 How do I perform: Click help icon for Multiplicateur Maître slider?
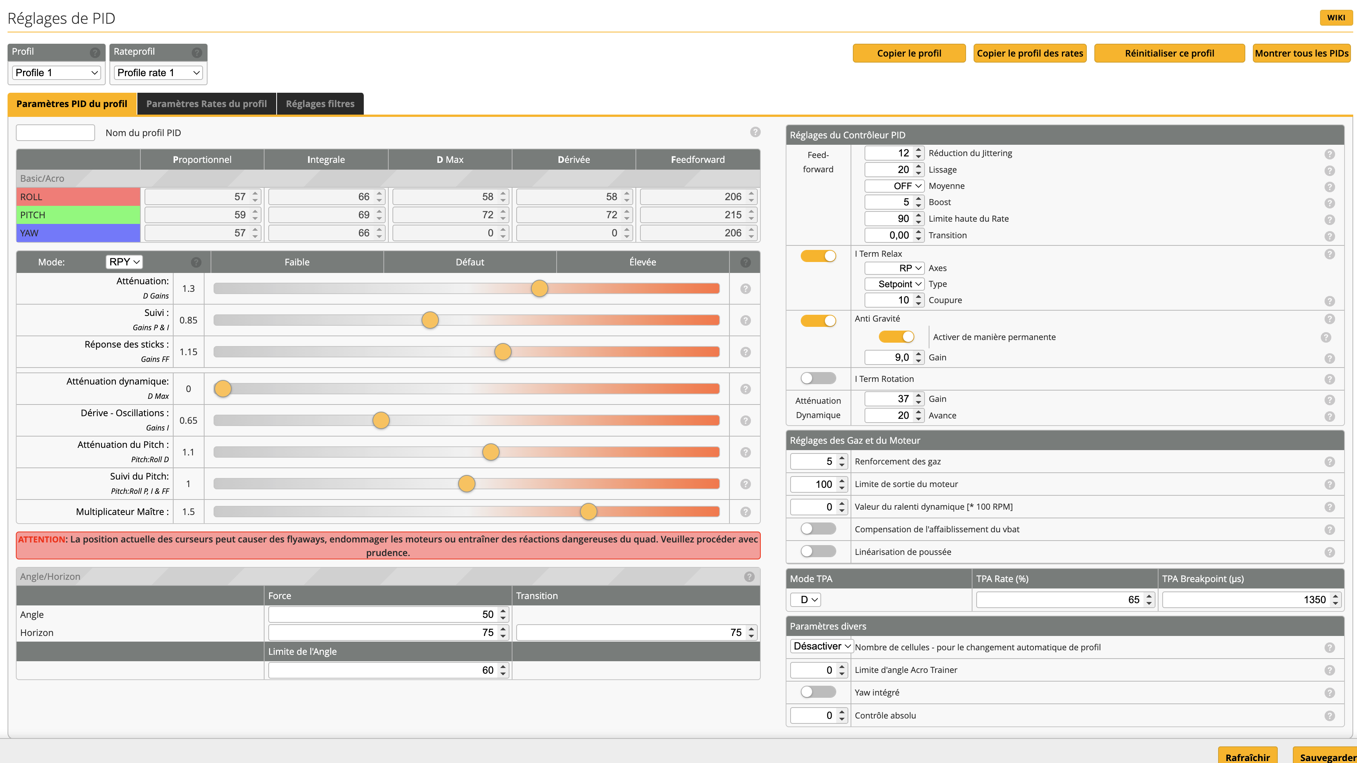[x=745, y=512]
